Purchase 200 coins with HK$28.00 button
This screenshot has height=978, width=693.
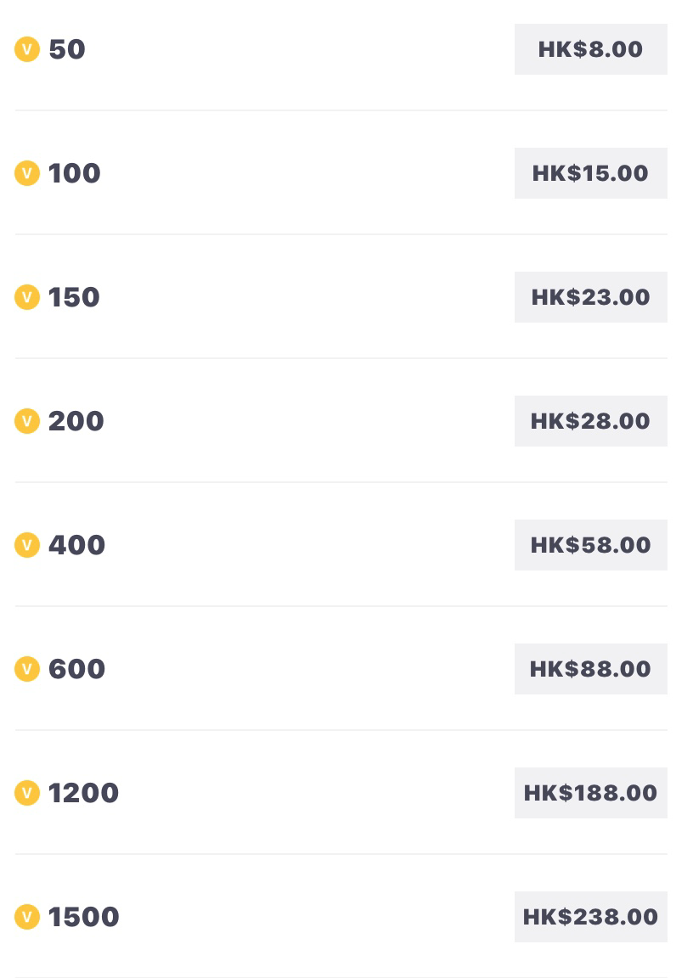[x=591, y=421]
